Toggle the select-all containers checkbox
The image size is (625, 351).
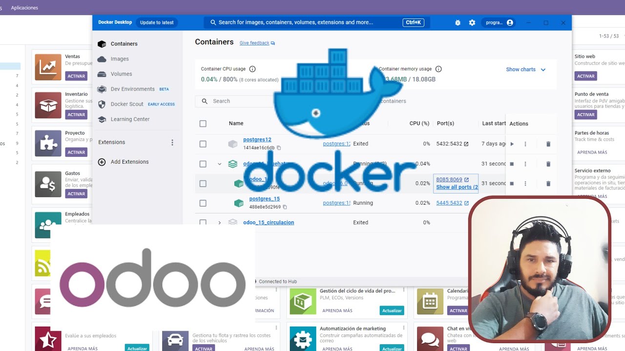coord(203,124)
